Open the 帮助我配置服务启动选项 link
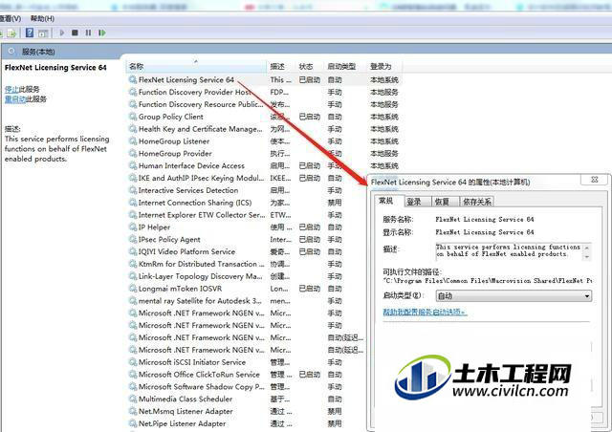The height and width of the screenshot is (432, 612). [x=425, y=312]
